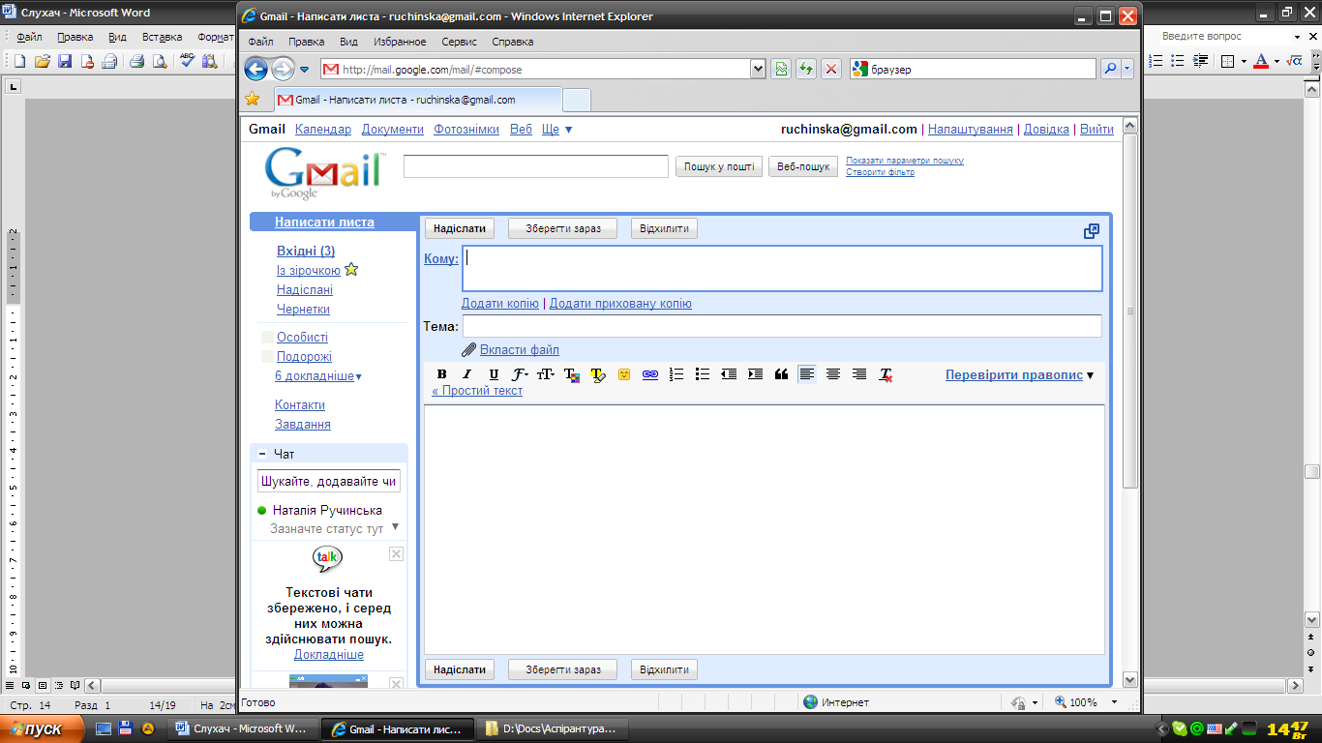Viewport: 1322px width, 743px height.
Task: Apply quote formatting in Gmail toolbar
Action: 781,375
